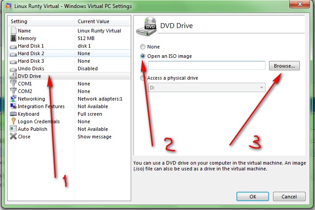
Task: Click the OK button
Action: click(253, 197)
